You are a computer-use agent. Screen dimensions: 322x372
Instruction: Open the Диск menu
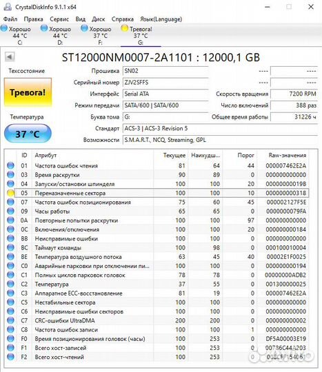99,19
